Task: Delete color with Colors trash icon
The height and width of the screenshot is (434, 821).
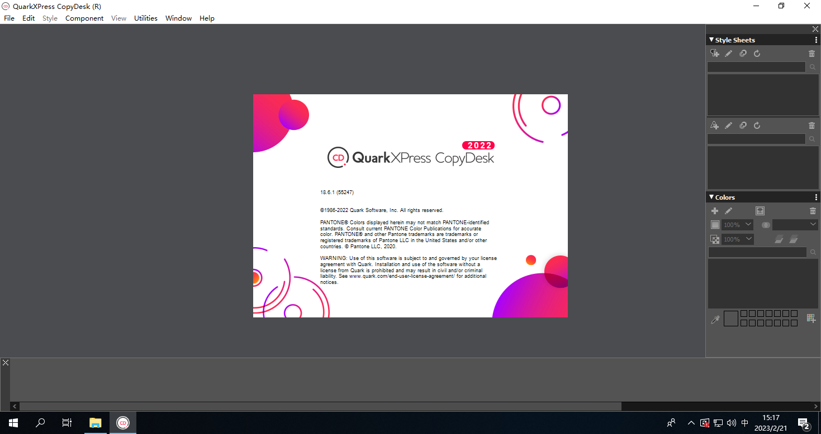Action: point(813,211)
